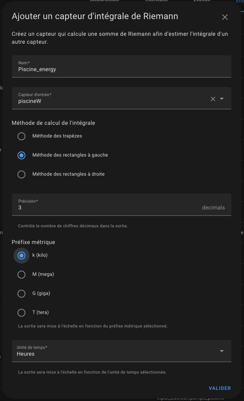Click the T (tera) label text

tap(41, 312)
